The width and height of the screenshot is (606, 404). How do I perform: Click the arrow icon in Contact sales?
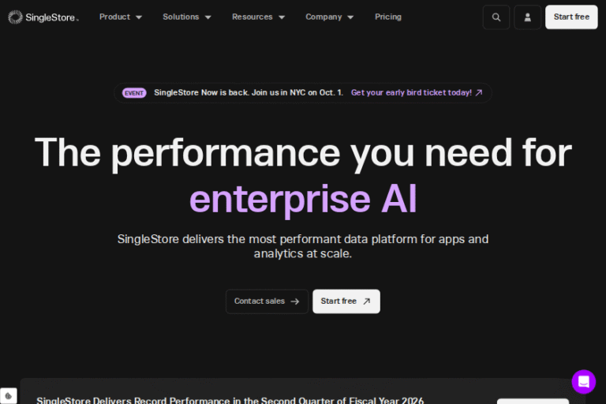(295, 301)
